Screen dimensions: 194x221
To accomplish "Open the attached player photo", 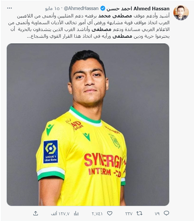I will point(88,125).
